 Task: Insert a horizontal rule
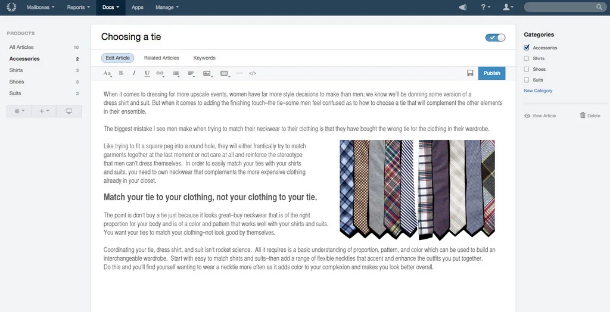pyautogui.click(x=239, y=73)
